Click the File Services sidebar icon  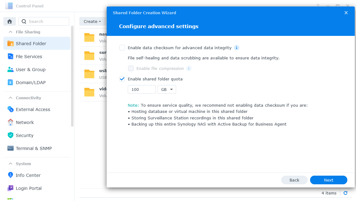(11, 57)
